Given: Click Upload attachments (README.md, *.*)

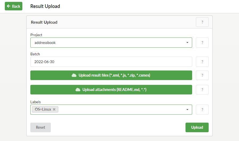Looking at the screenshot, I should [111, 90].
